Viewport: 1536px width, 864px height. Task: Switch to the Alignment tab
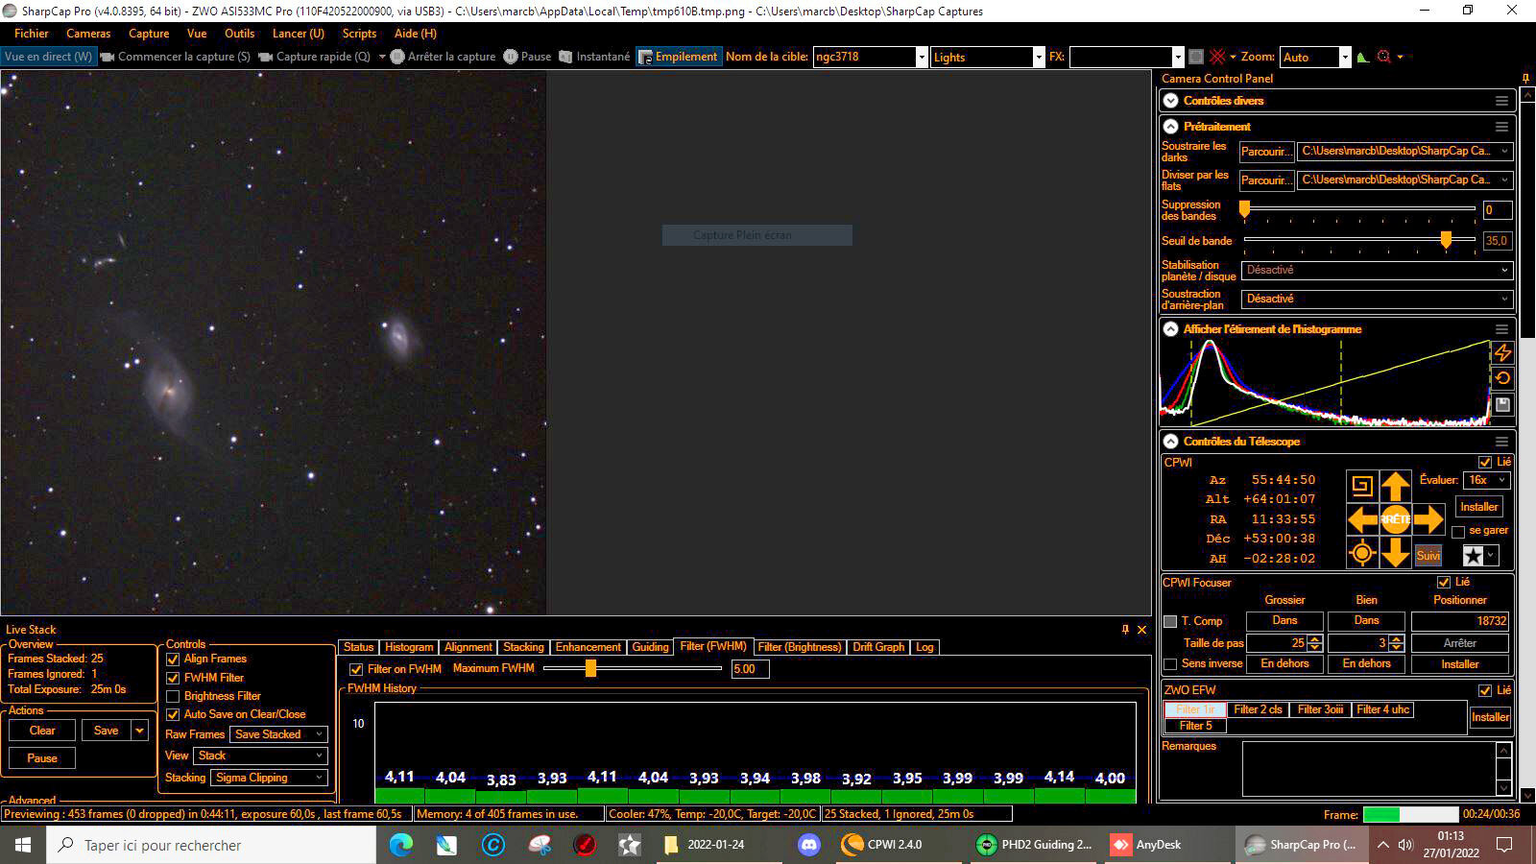click(468, 647)
